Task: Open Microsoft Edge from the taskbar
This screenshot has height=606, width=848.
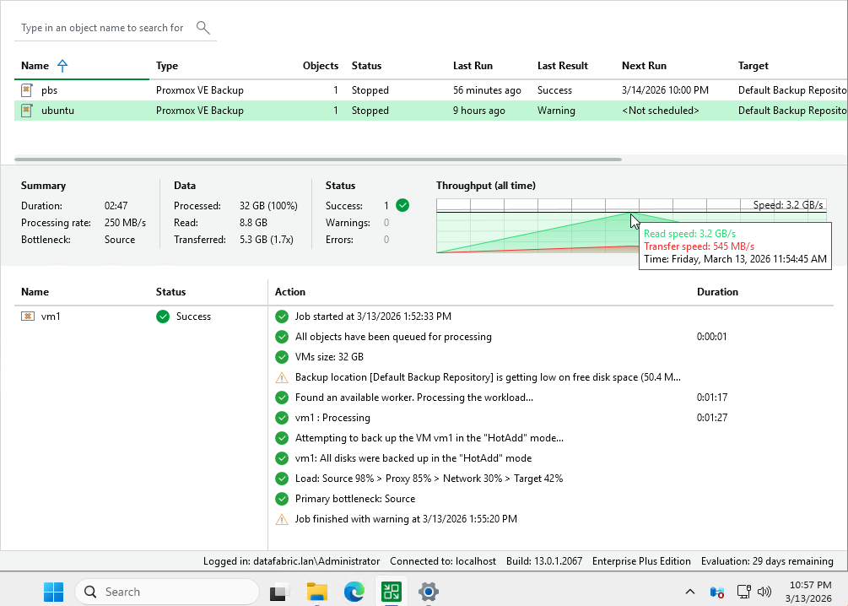Action: [x=354, y=592]
